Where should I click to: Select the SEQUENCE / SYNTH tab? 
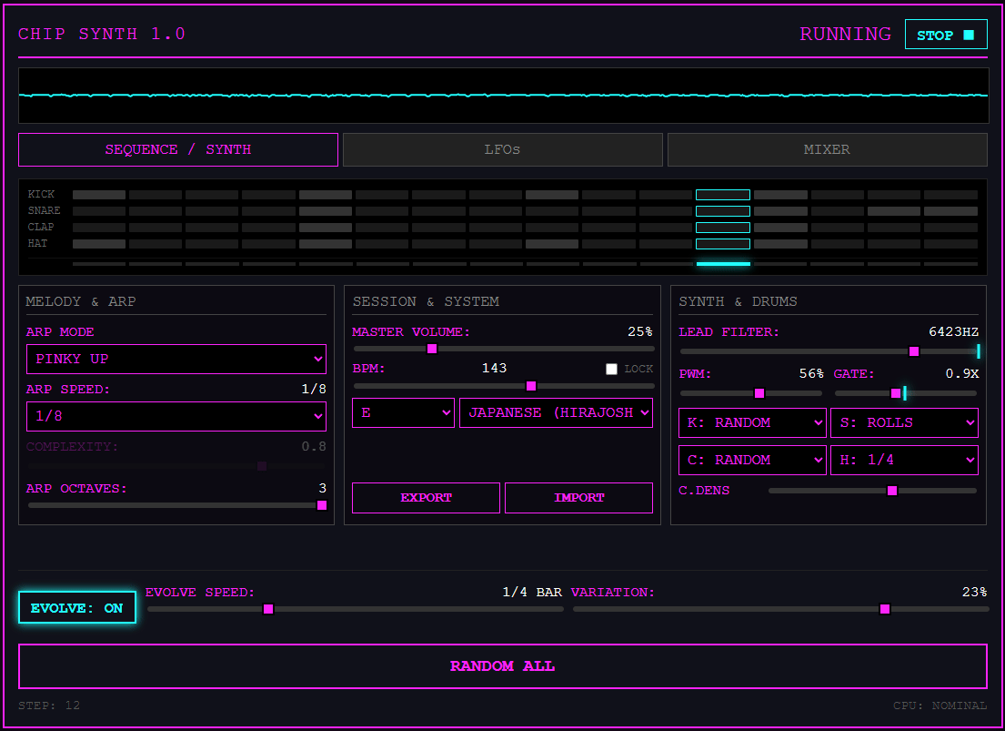[x=178, y=150]
